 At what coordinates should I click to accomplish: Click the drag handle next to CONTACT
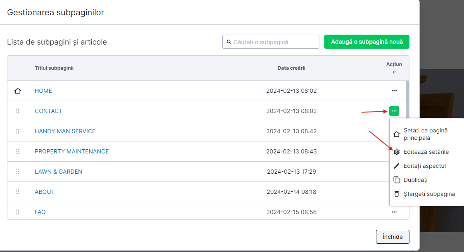point(18,111)
